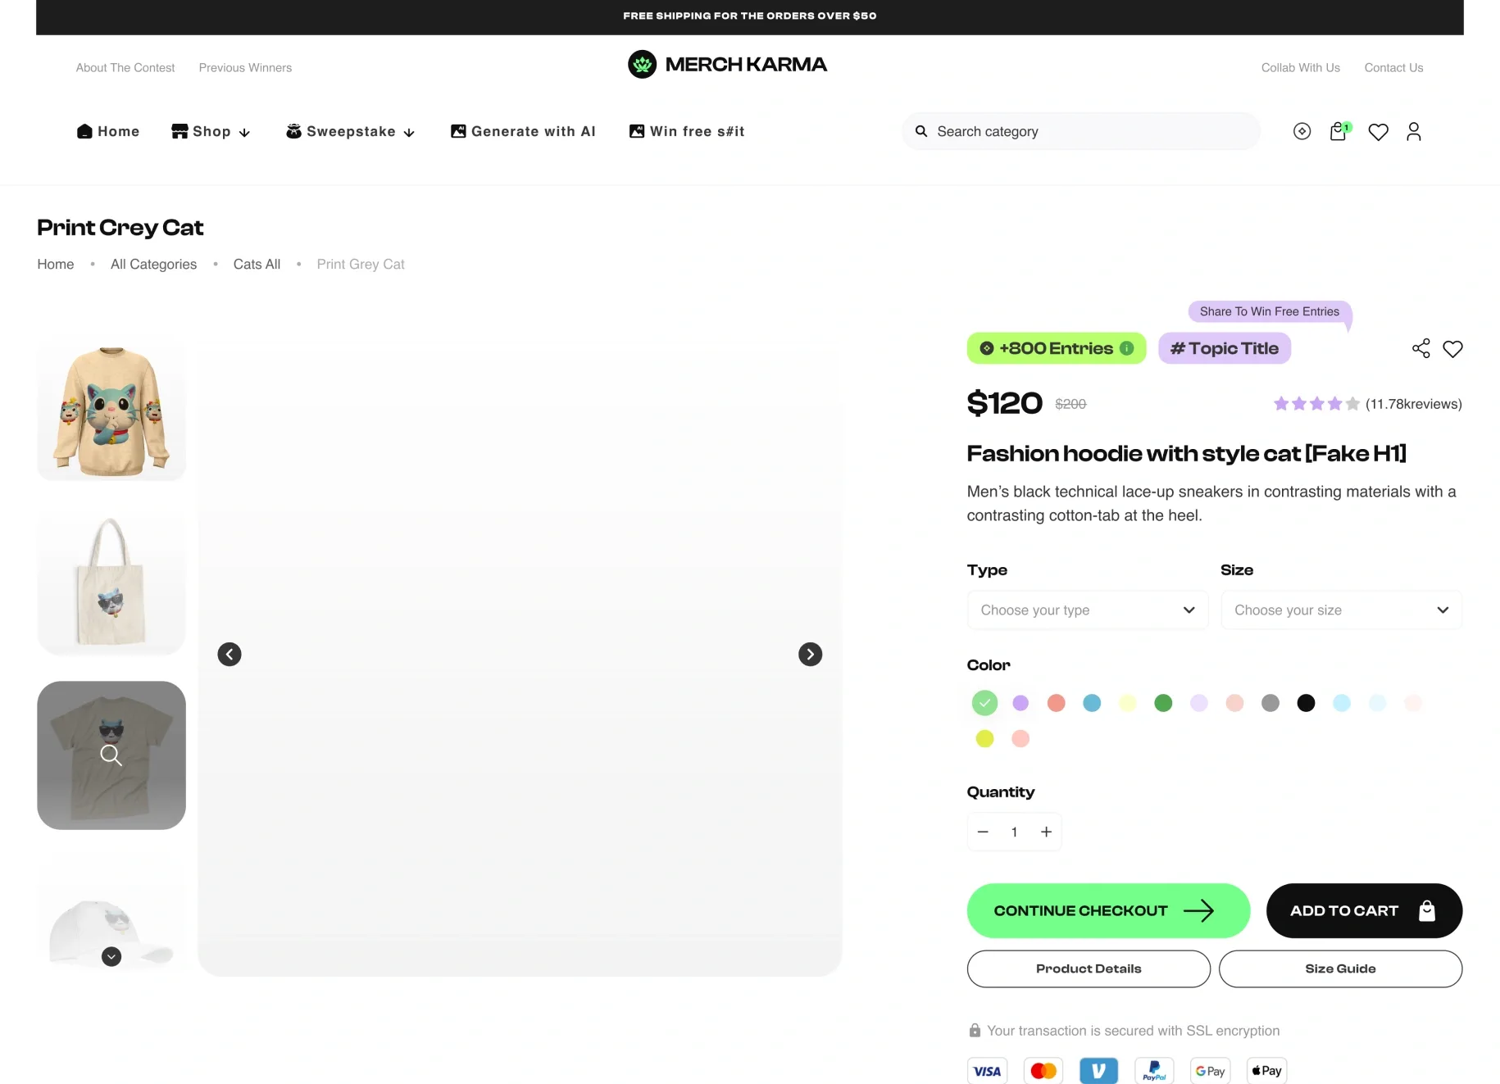Viewport: 1500px width, 1084px height.
Task: Expand the Sweepstake menu
Action: click(350, 131)
